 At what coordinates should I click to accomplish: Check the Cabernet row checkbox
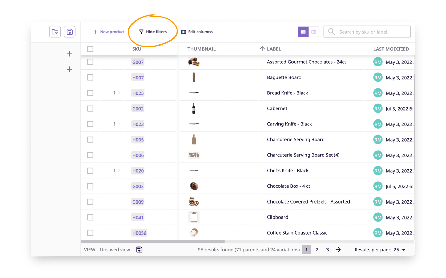(x=90, y=108)
